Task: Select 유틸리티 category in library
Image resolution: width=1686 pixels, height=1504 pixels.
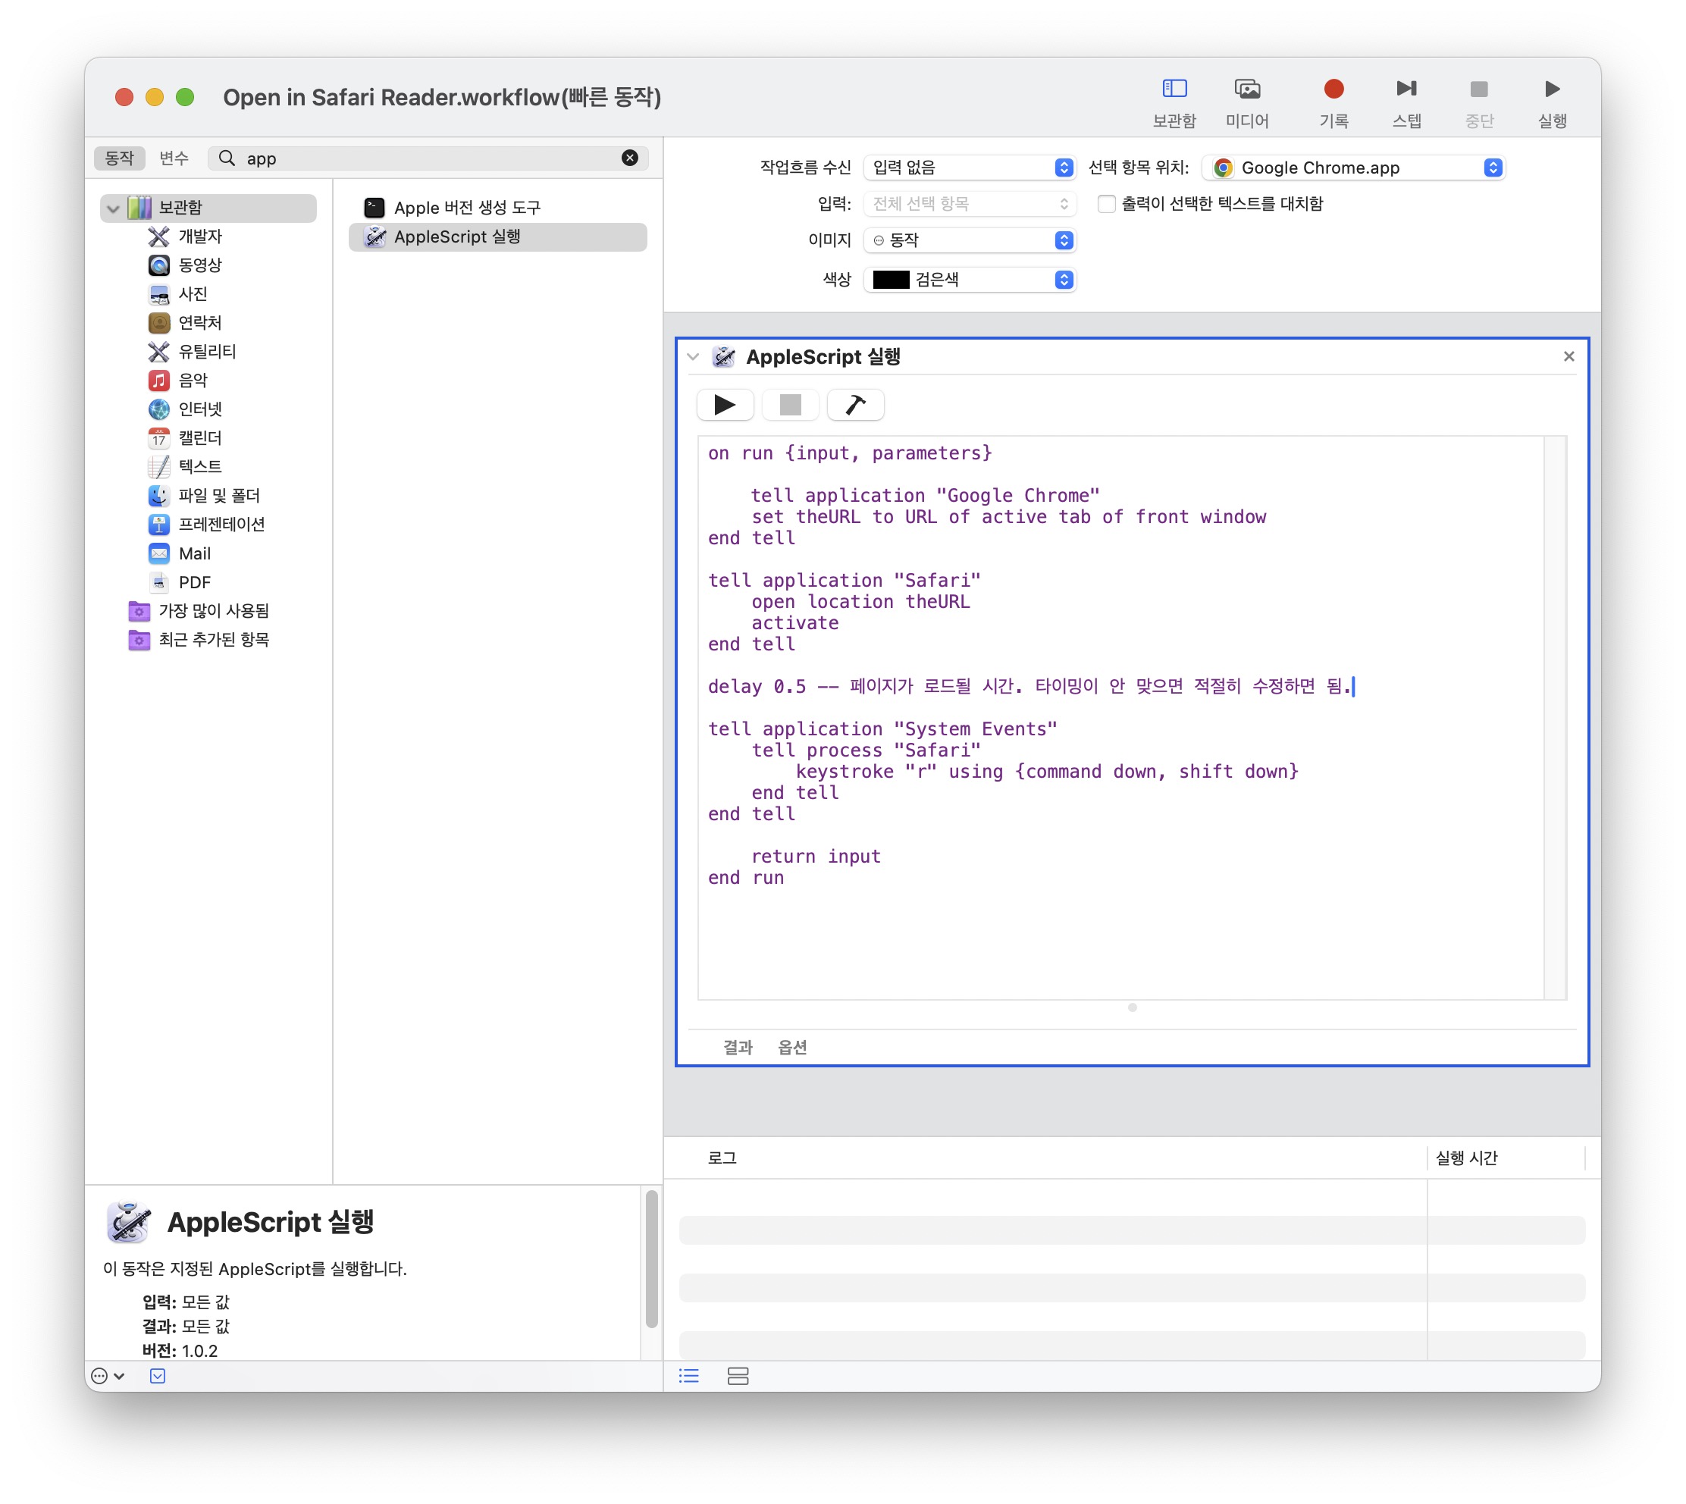Action: [x=207, y=351]
